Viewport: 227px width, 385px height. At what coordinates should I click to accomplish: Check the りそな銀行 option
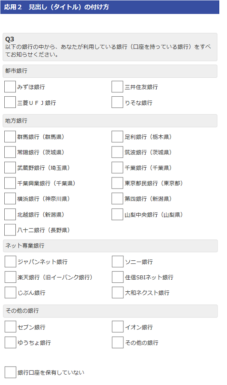click(x=117, y=102)
